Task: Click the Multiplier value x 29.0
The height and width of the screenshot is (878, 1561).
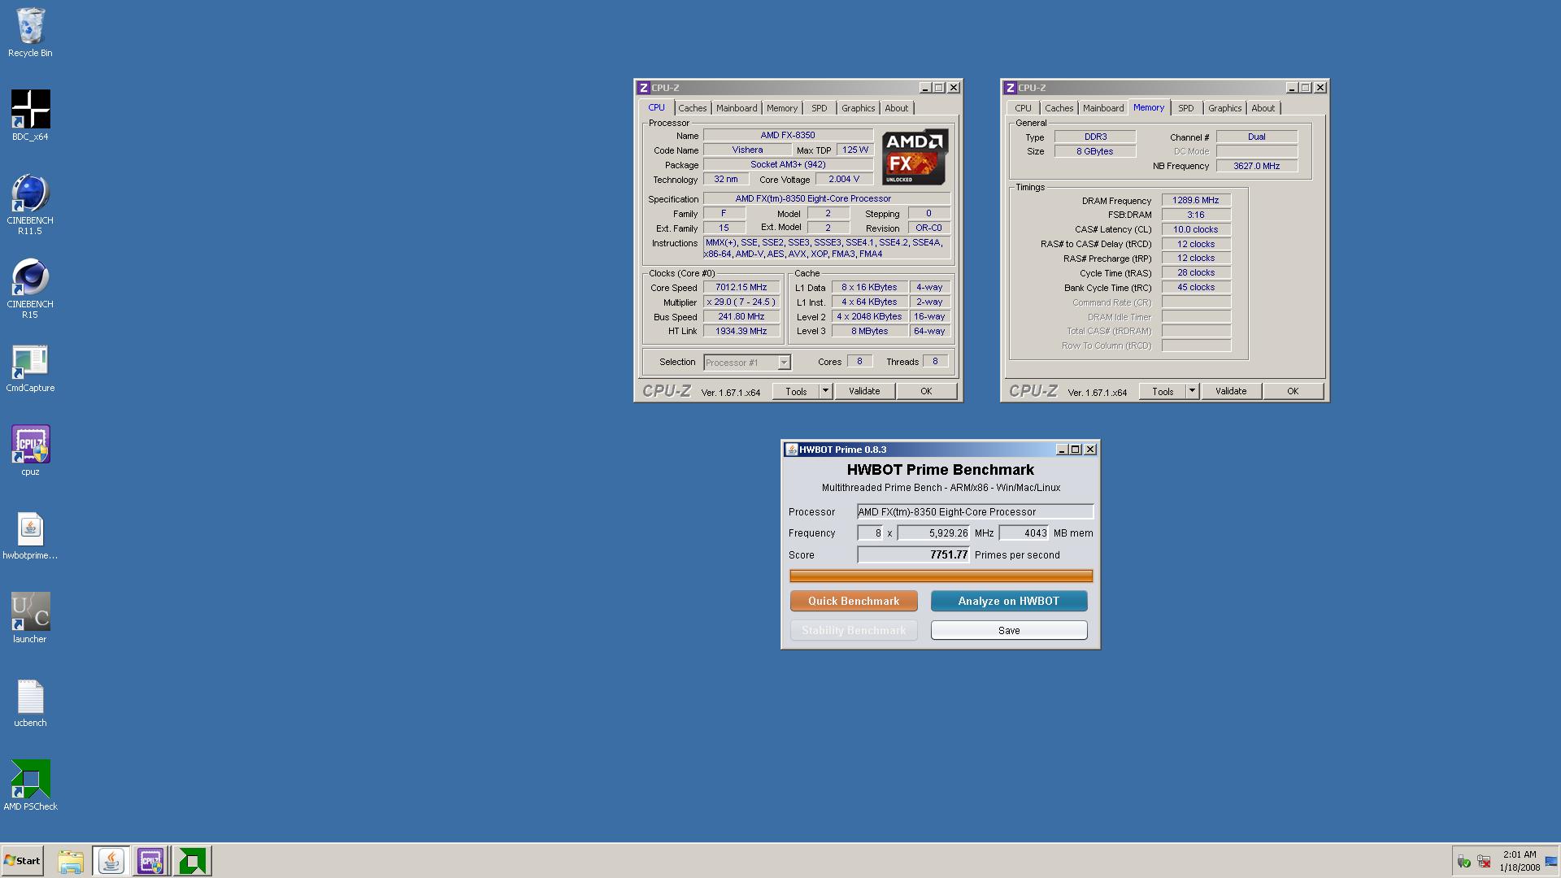Action: [x=741, y=302]
